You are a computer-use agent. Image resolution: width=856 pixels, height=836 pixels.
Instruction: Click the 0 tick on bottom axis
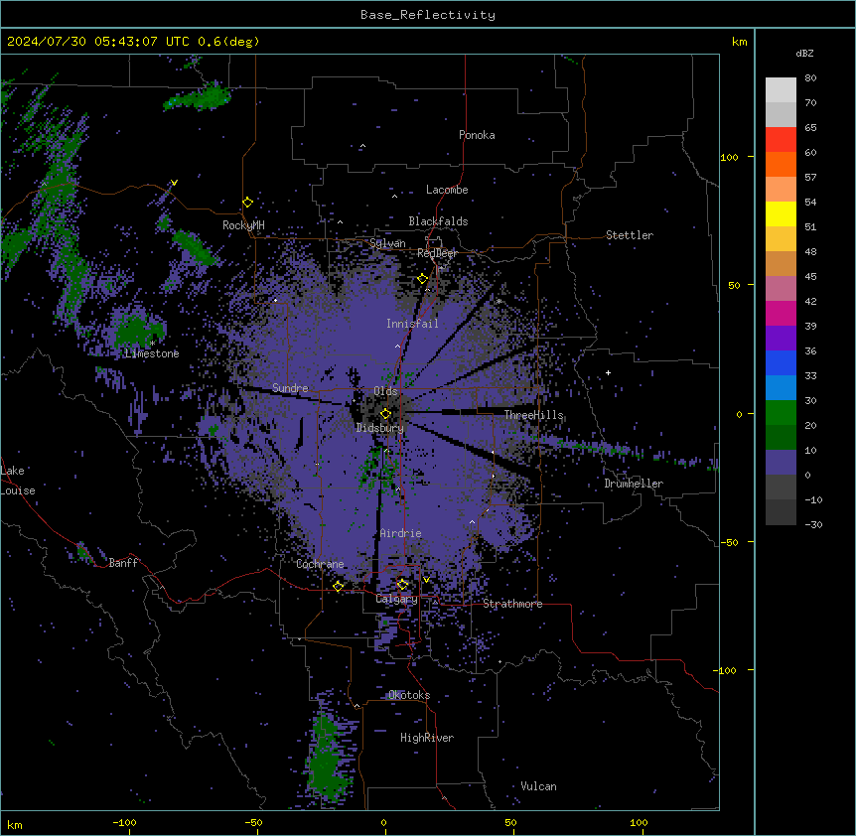point(383,822)
